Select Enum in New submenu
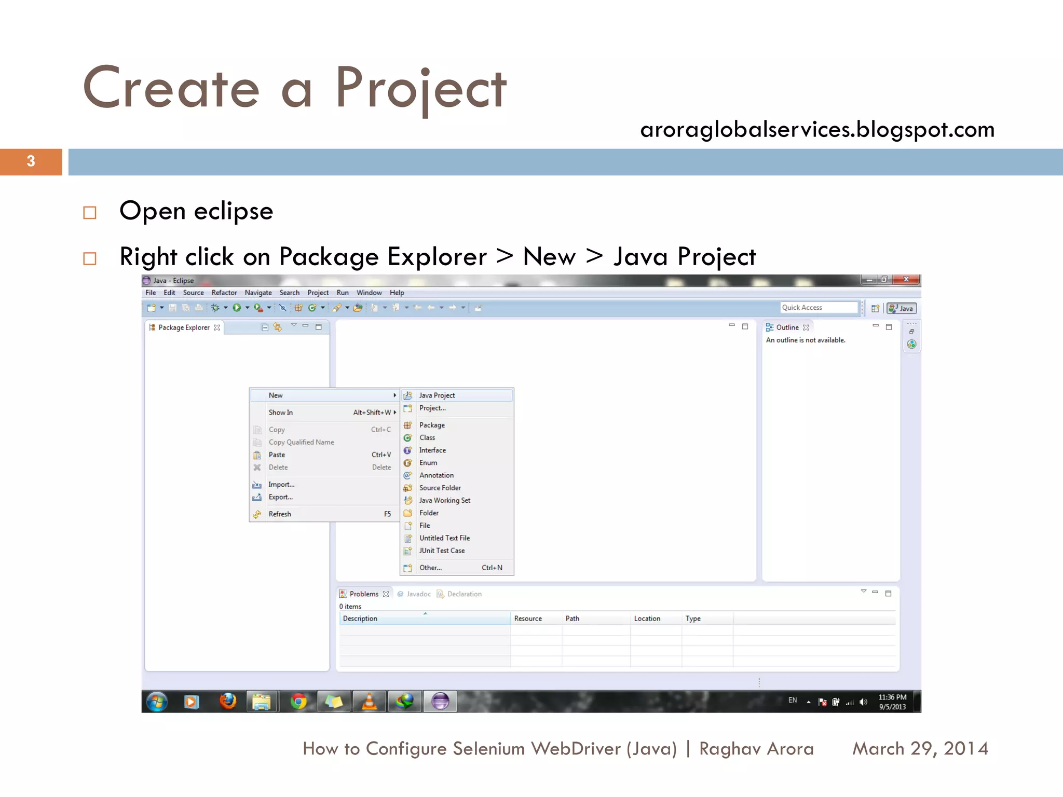The height and width of the screenshot is (797, 1063). 457,463
